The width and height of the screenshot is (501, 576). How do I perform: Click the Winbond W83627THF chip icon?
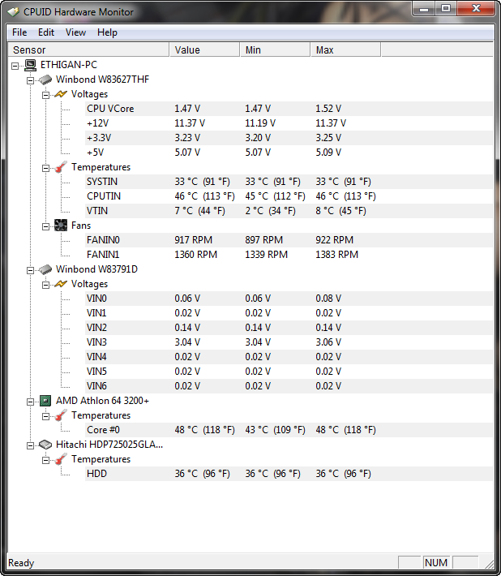pos(45,80)
